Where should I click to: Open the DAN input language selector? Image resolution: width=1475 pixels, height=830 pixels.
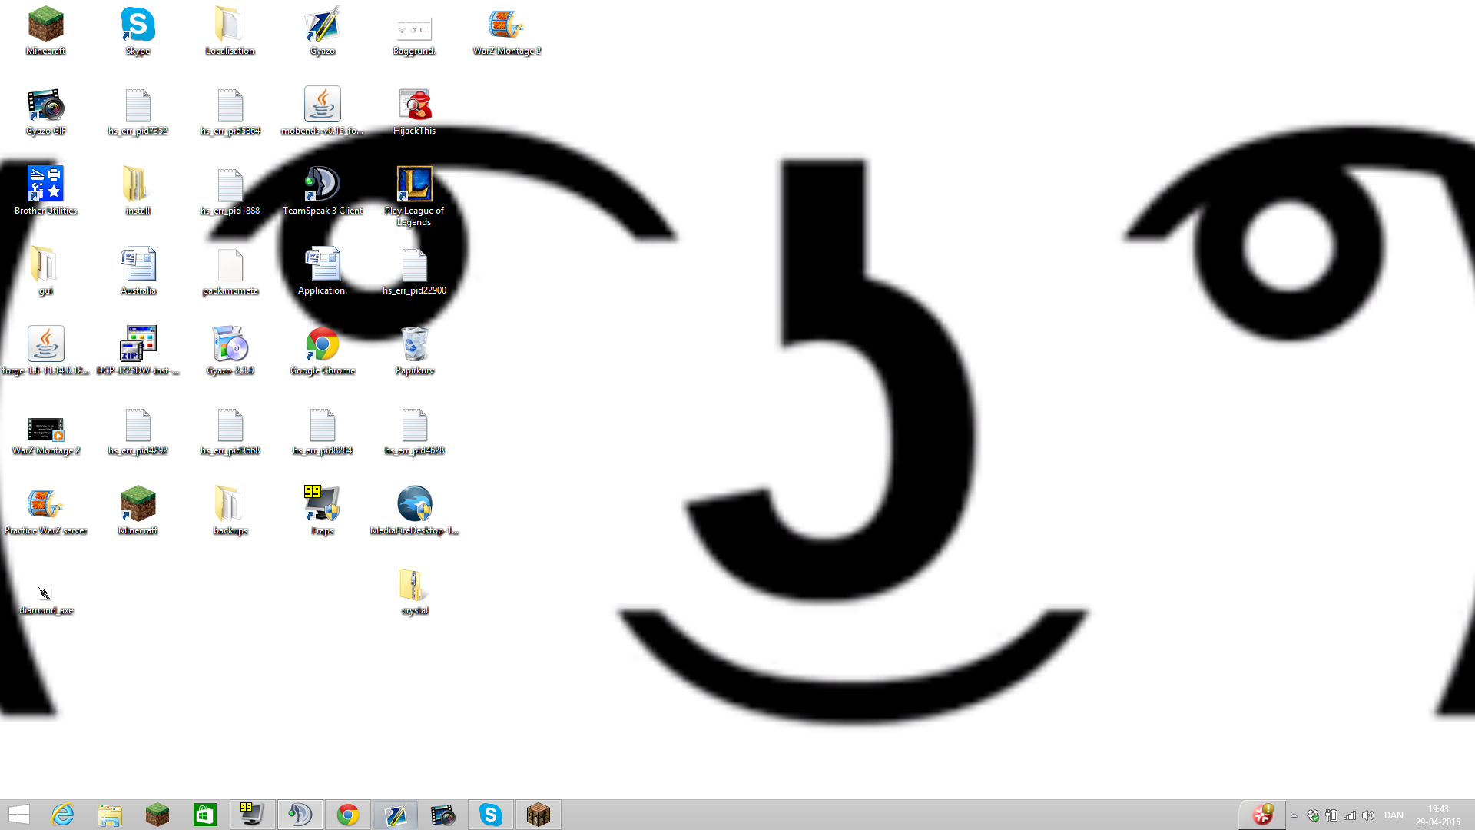point(1394,815)
